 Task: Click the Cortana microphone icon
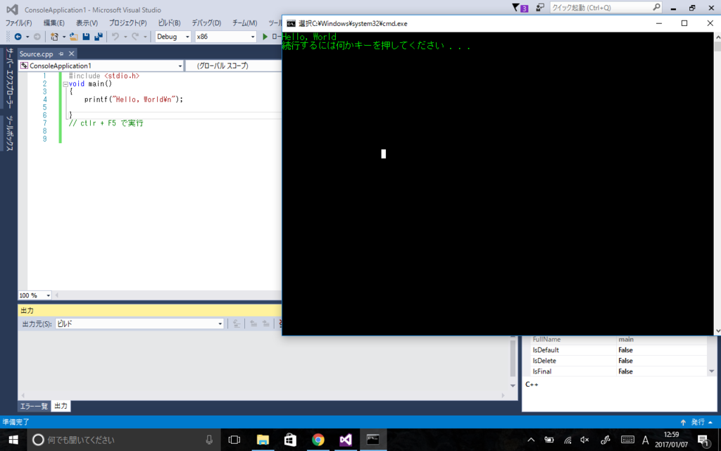(209, 440)
